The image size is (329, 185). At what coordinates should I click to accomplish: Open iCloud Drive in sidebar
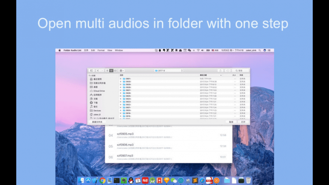[x=97, y=91]
